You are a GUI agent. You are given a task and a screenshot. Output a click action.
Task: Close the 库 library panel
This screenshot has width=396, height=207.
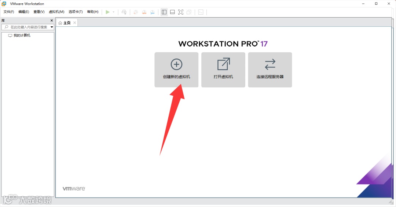[52, 21]
